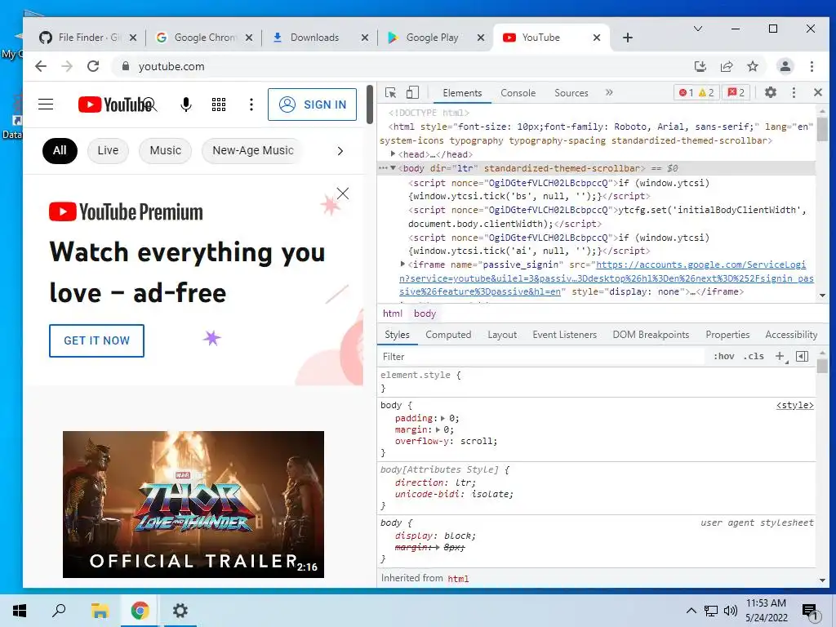This screenshot has height=627, width=836.
Task: Click the overflow-y scroll value
Action: (x=478, y=441)
